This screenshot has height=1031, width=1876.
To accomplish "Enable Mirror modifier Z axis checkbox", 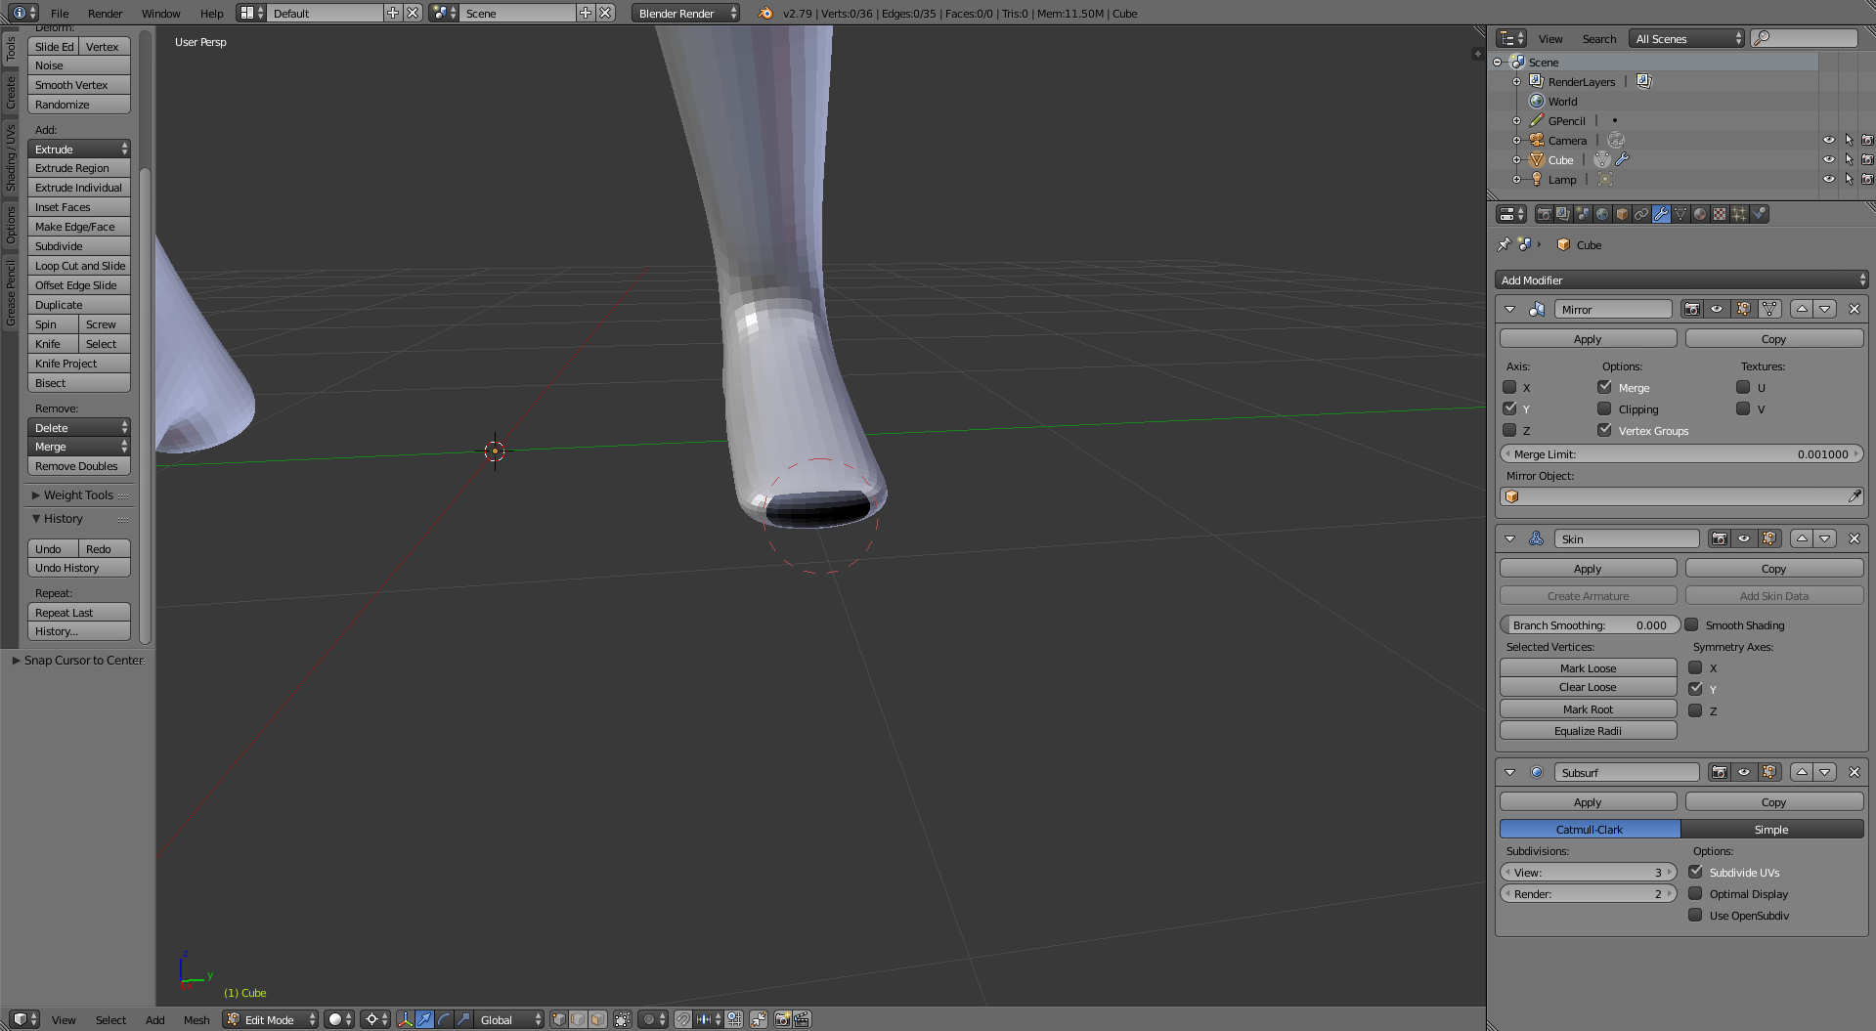I will coord(1509,430).
